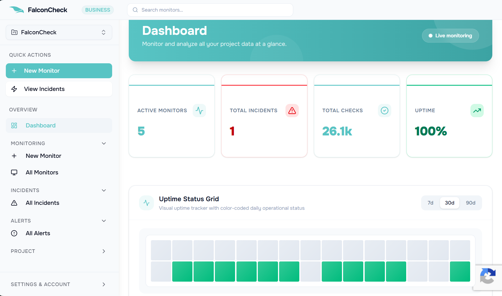Click the last green uptime day cell
Screen dimensions: 502x296
(460, 272)
